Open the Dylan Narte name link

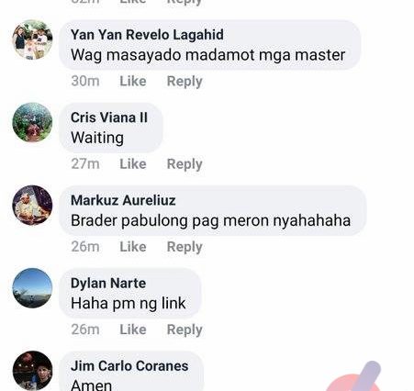[x=108, y=284]
